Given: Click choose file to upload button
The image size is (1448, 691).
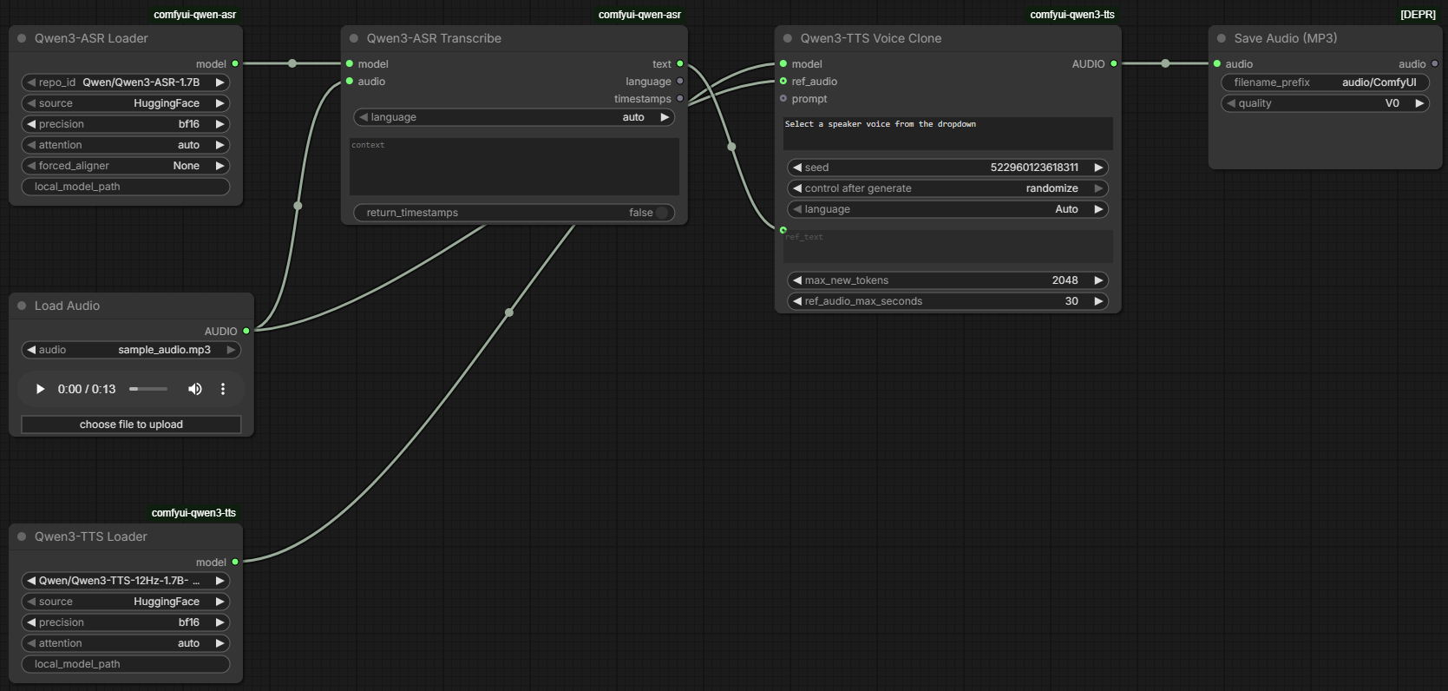Looking at the screenshot, I should (131, 424).
